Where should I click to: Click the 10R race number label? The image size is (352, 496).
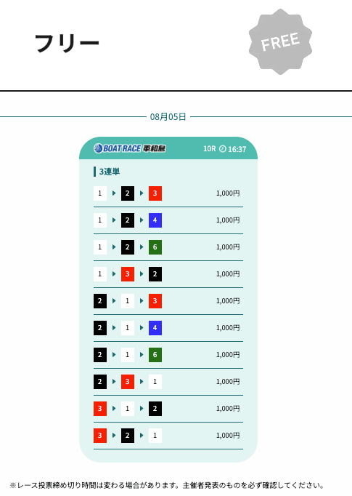coord(209,148)
